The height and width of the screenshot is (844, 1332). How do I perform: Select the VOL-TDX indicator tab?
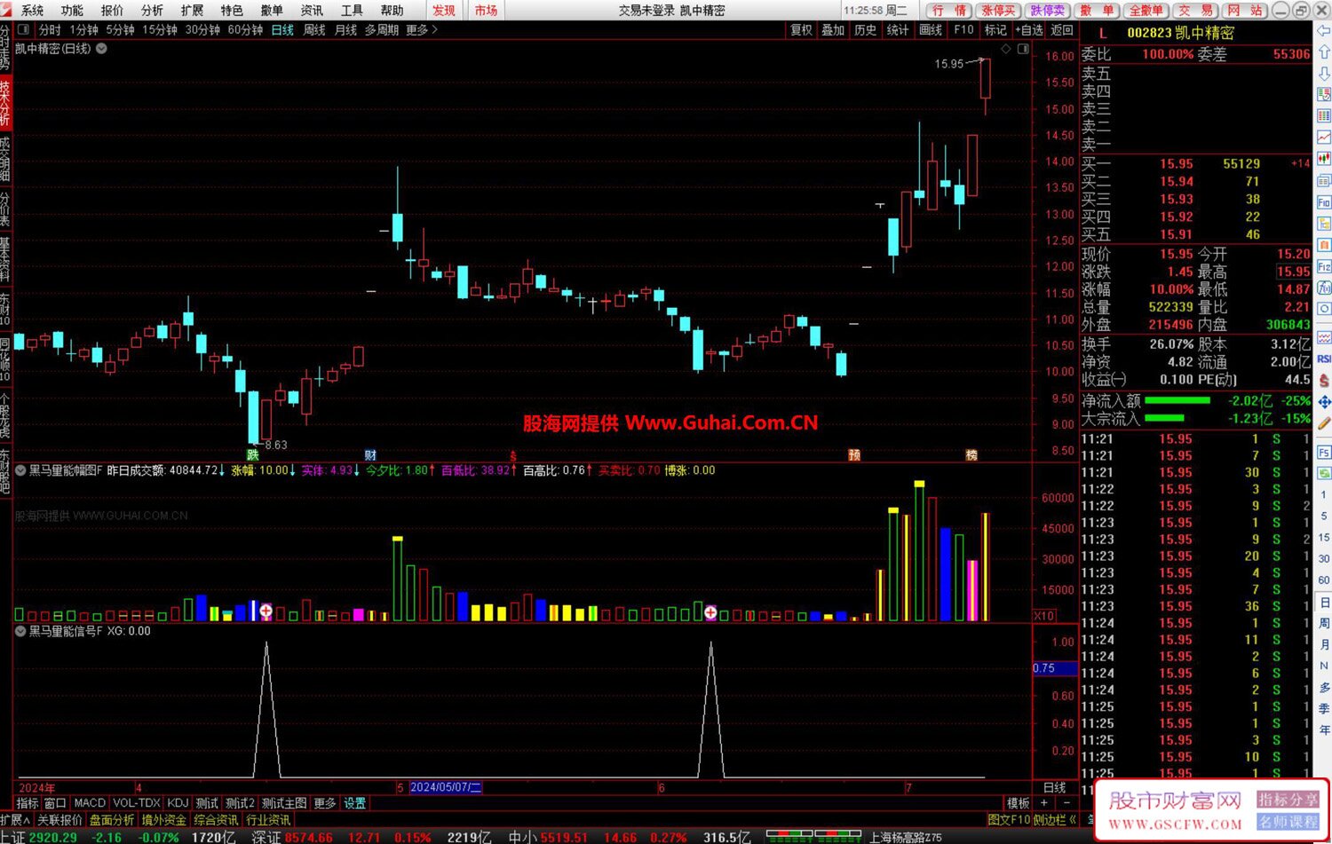coord(137,803)
